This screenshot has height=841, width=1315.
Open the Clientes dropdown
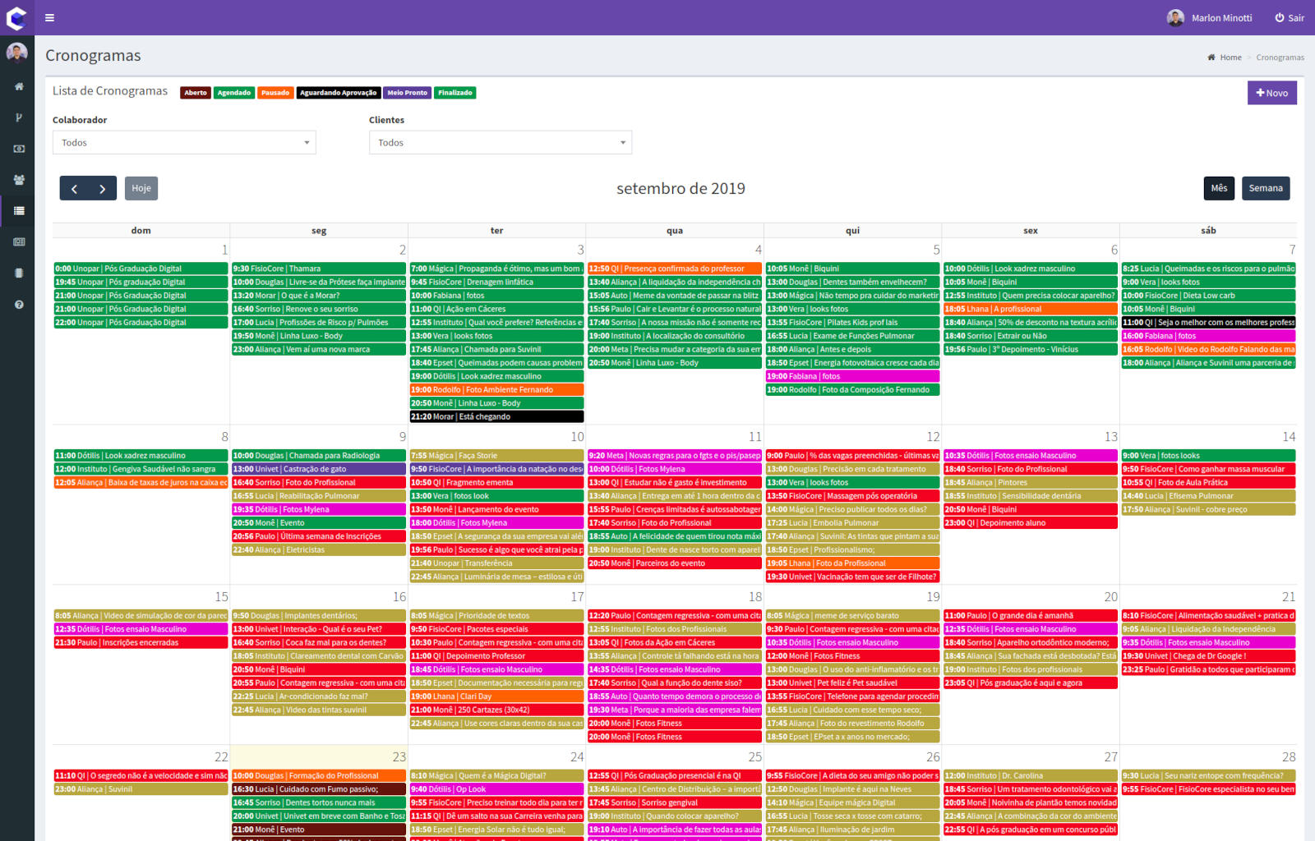[x=500, y=143]
